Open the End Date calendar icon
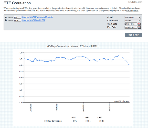Image resolution: width=148 pixels, height=128 pixels. pyautogui.click(x=139, y=27)
